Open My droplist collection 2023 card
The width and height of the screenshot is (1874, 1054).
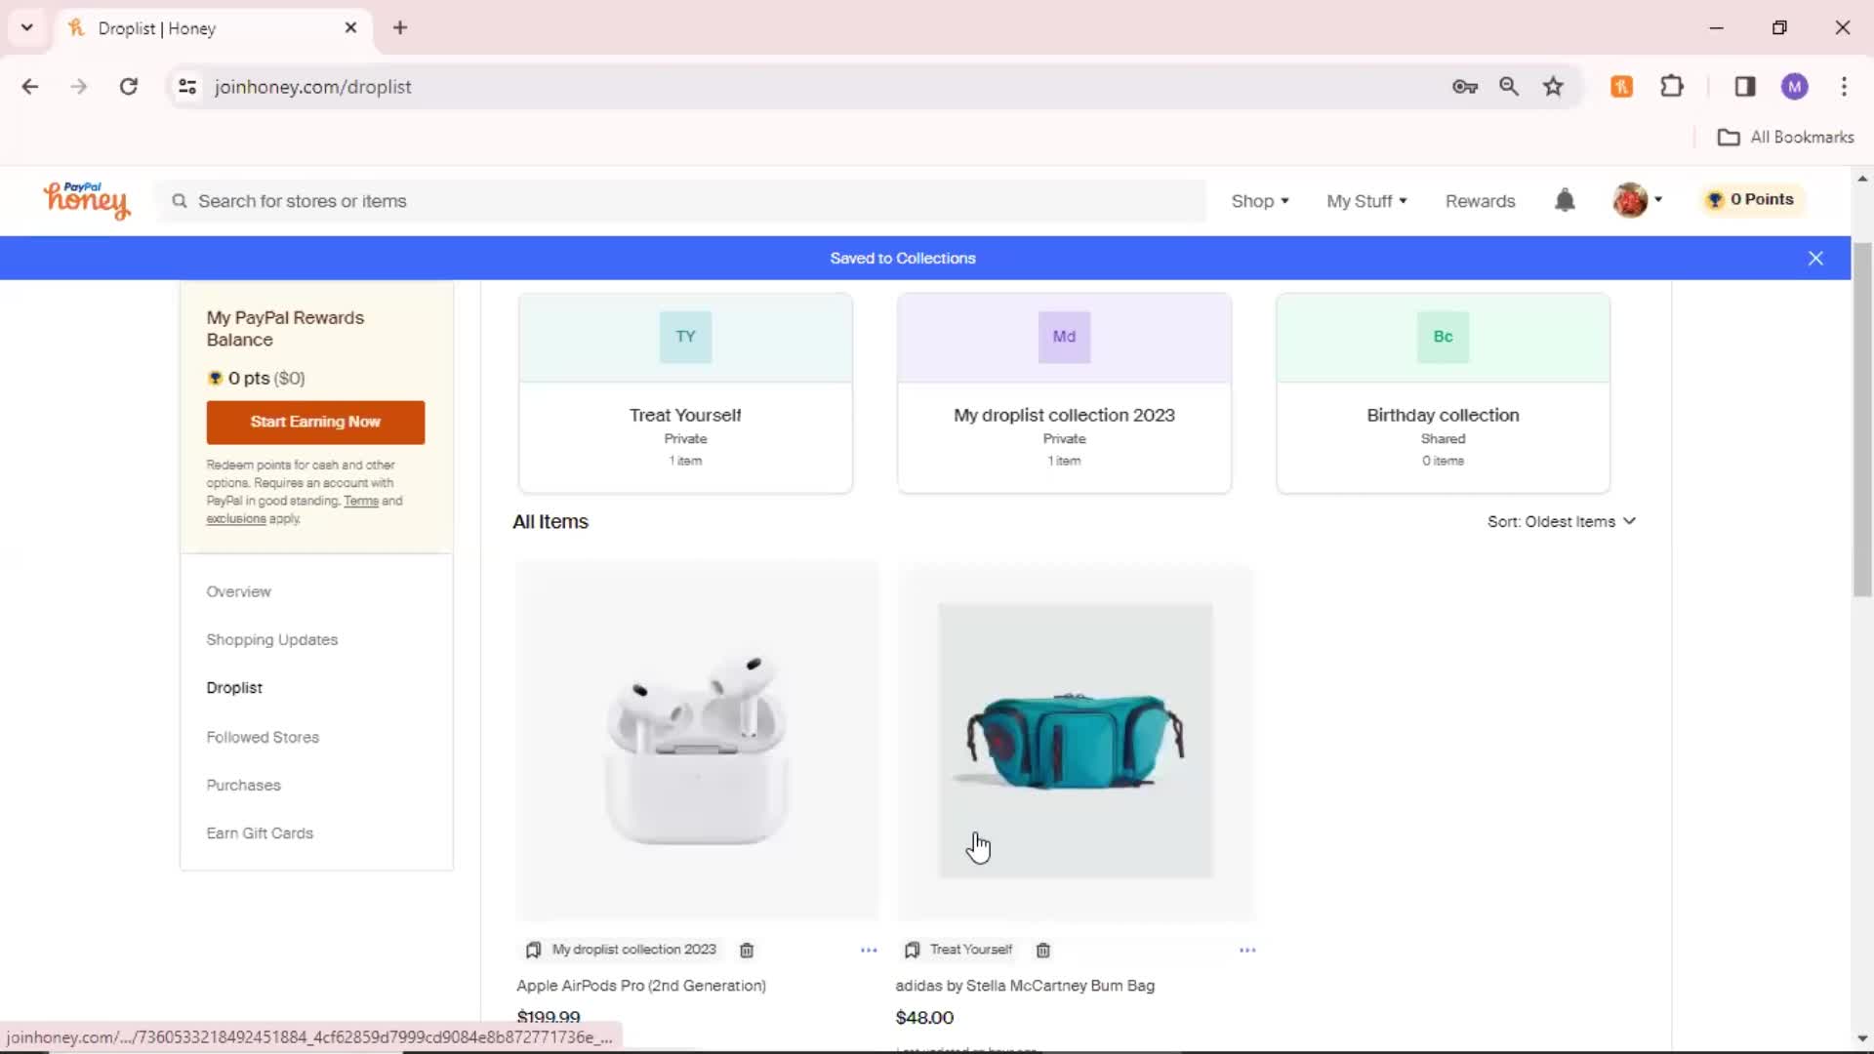(x=1064, y=393)
